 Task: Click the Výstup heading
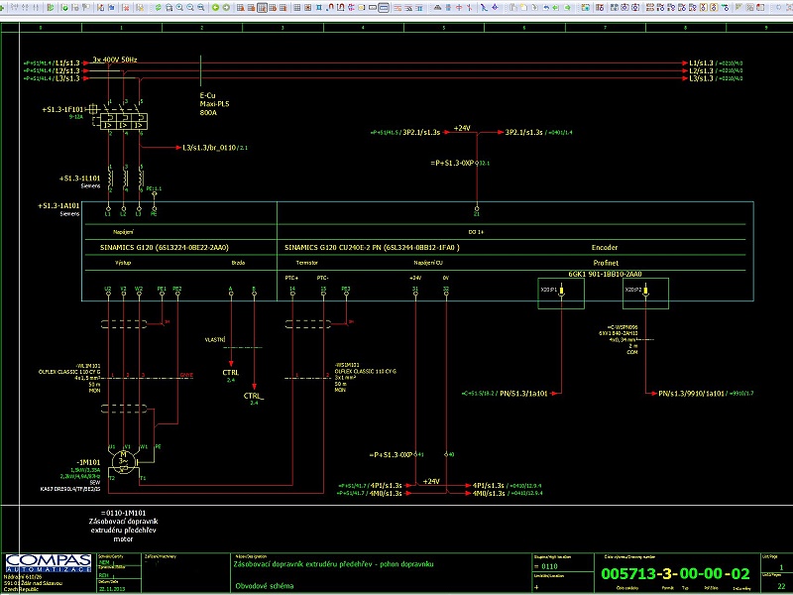(x=123, y=263)
